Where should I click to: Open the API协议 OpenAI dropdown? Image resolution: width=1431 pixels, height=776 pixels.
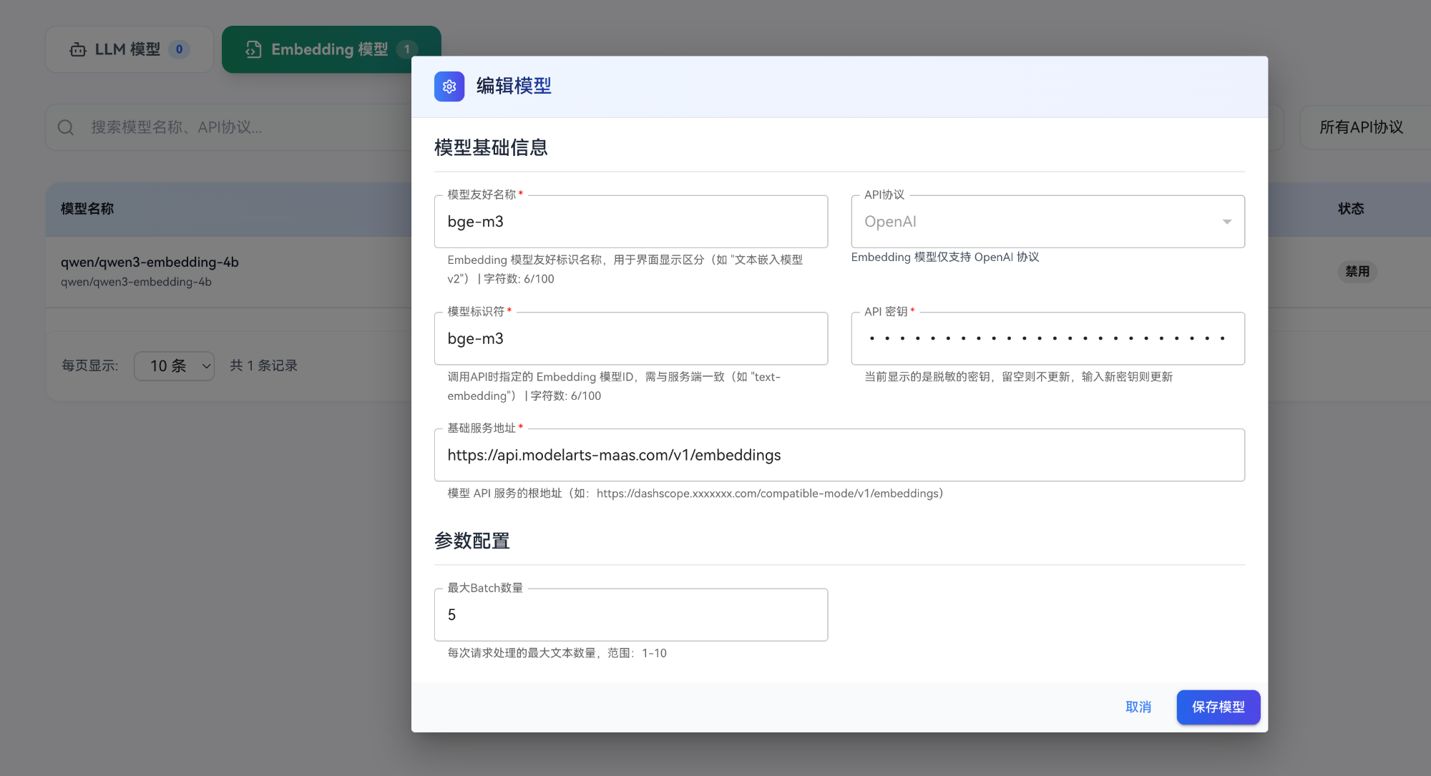1047,222
